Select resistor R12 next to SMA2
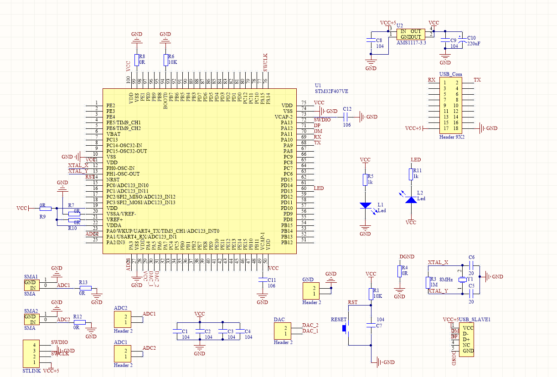 click(79, 322)
